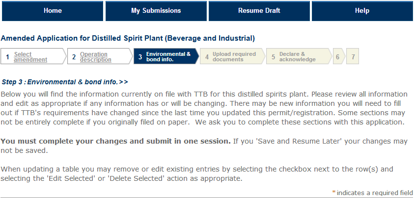Click the paragraph starting 'When updating a table'

click(x=196, y=173)
